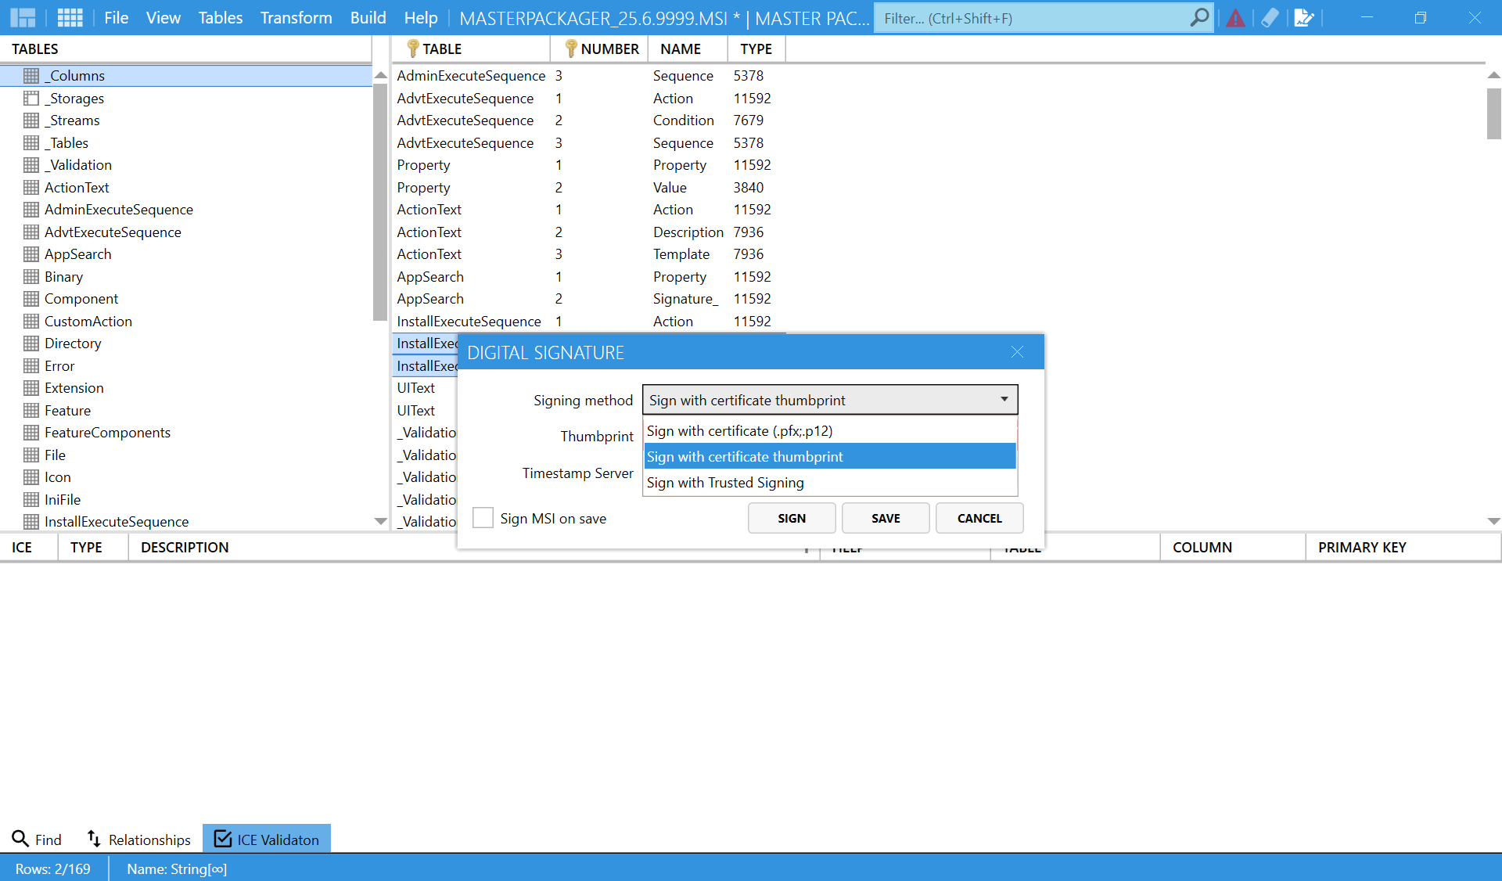Viewport: 1502px width, 881px height.
Task: Click the eraser icon in toolbar
Action: tap(1270, 18)
